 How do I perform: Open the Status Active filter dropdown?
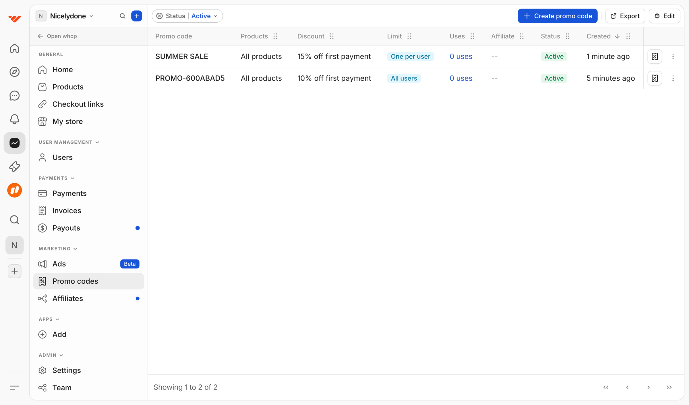coord(204,16)
